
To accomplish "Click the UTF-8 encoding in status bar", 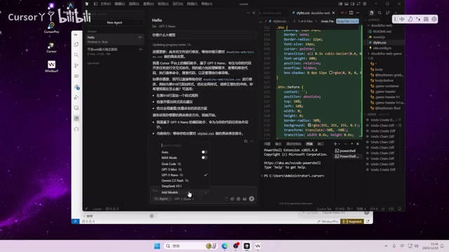I will (374, 209).
